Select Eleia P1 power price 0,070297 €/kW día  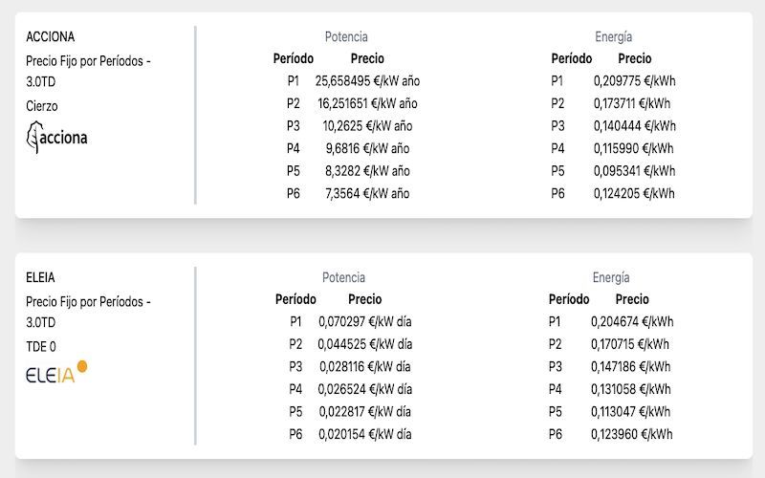pyautogui.click(x=364, y=322)
